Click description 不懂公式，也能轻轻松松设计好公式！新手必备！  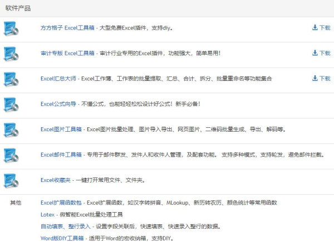coord(141,104)
